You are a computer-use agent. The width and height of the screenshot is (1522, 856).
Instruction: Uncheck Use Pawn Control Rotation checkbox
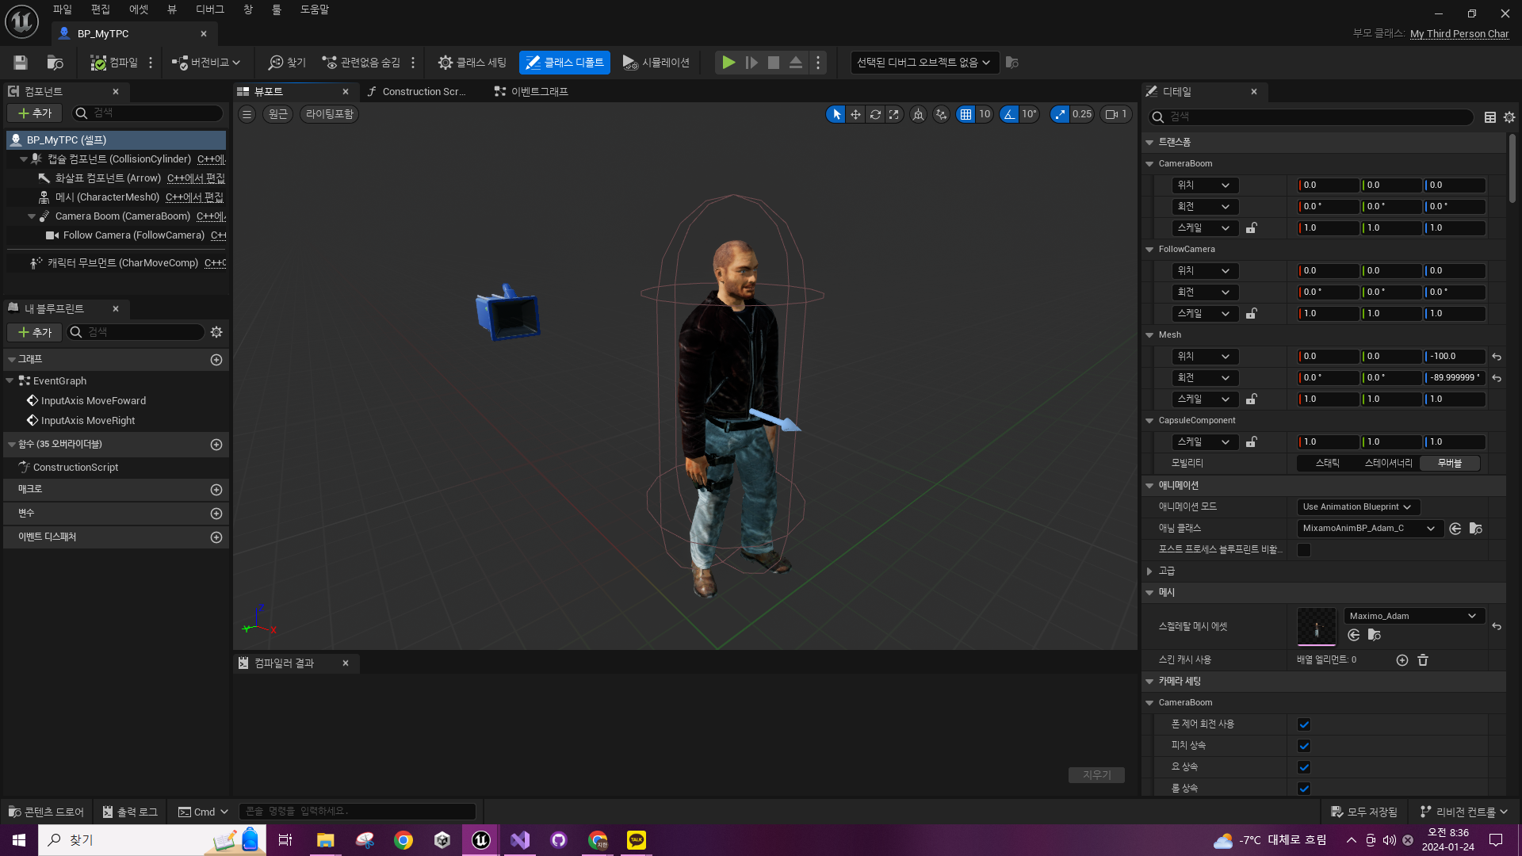pos(1304,724)
